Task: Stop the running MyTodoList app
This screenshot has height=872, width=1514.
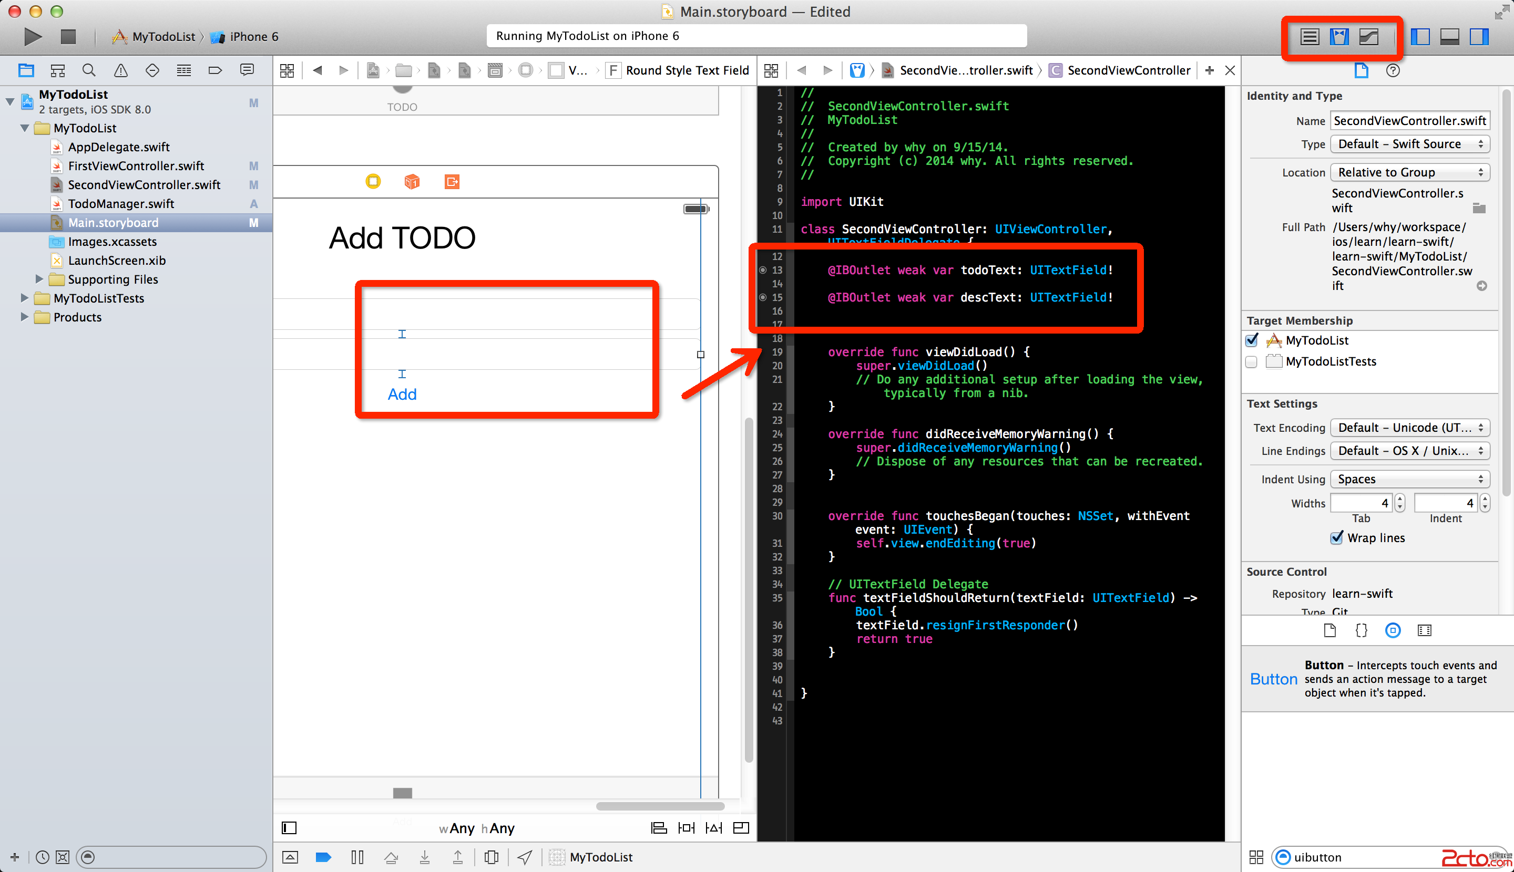Action: (68, 37)
